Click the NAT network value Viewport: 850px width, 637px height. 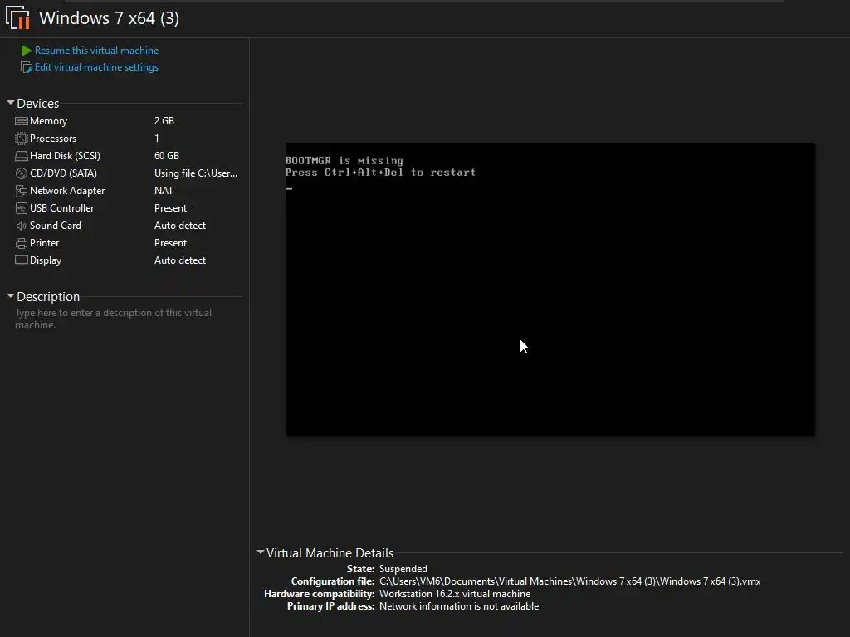tap(164, 191)
